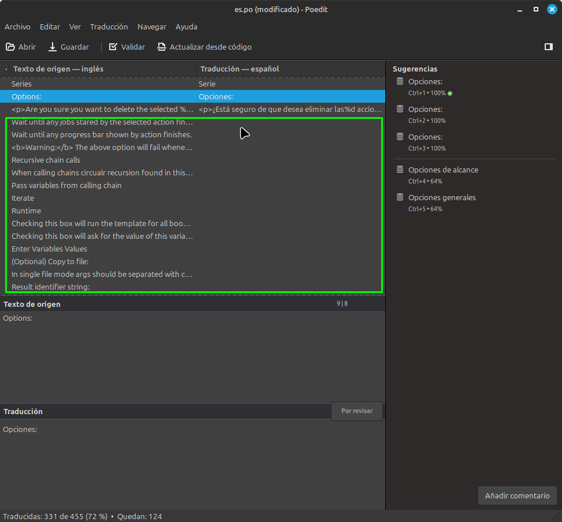This screenshot has width=562, height=522.
Task: Select the 'Enter Variables Values' entry
Action: click(49, 249)
